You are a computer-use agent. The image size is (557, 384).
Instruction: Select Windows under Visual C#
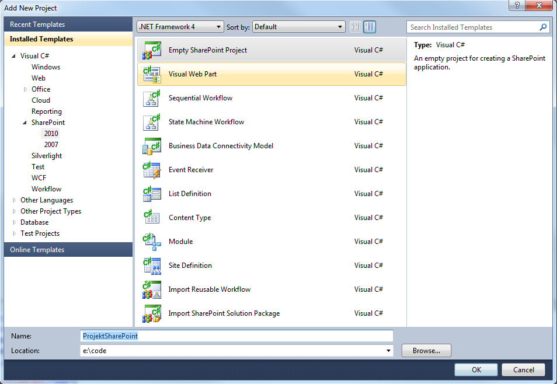tap(46, 67)
